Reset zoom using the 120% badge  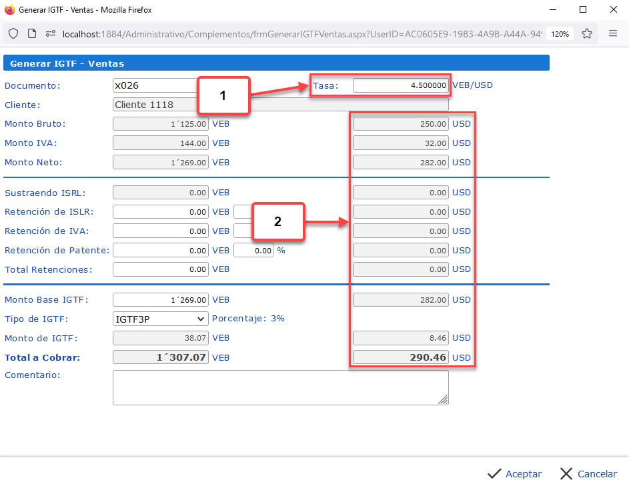[560, 33]
